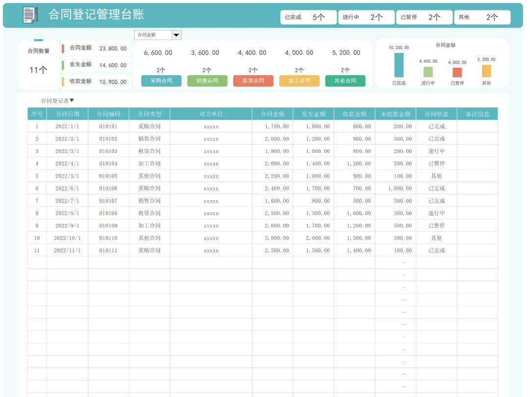This screenshot has width=530, height=397.
Task: Select the 合同状态 column header
Action: click(437, 114)
